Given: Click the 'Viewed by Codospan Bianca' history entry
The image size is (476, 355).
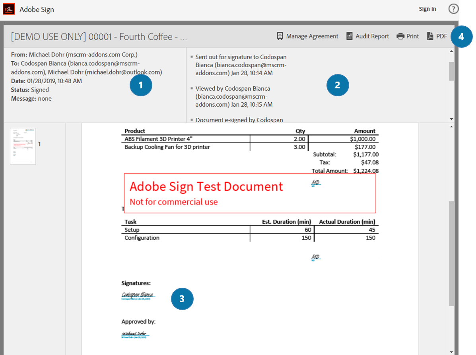Looking at the screenshot, I should coord(234,96).
